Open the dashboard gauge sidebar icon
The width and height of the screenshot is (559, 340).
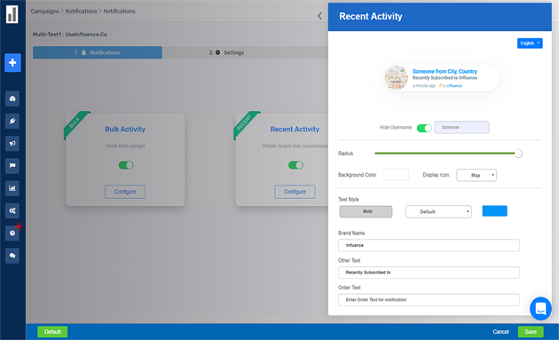pos(12,99)
